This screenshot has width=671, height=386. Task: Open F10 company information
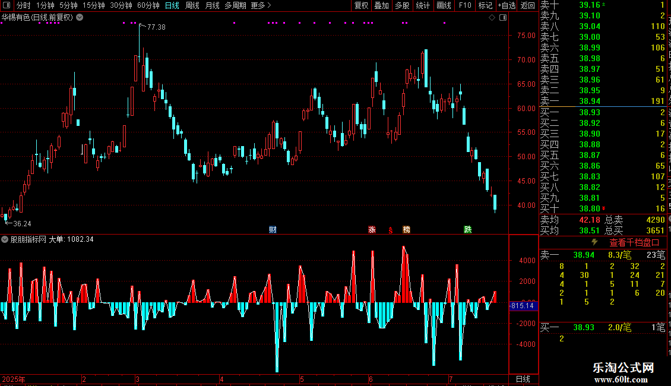coord(465,5)
